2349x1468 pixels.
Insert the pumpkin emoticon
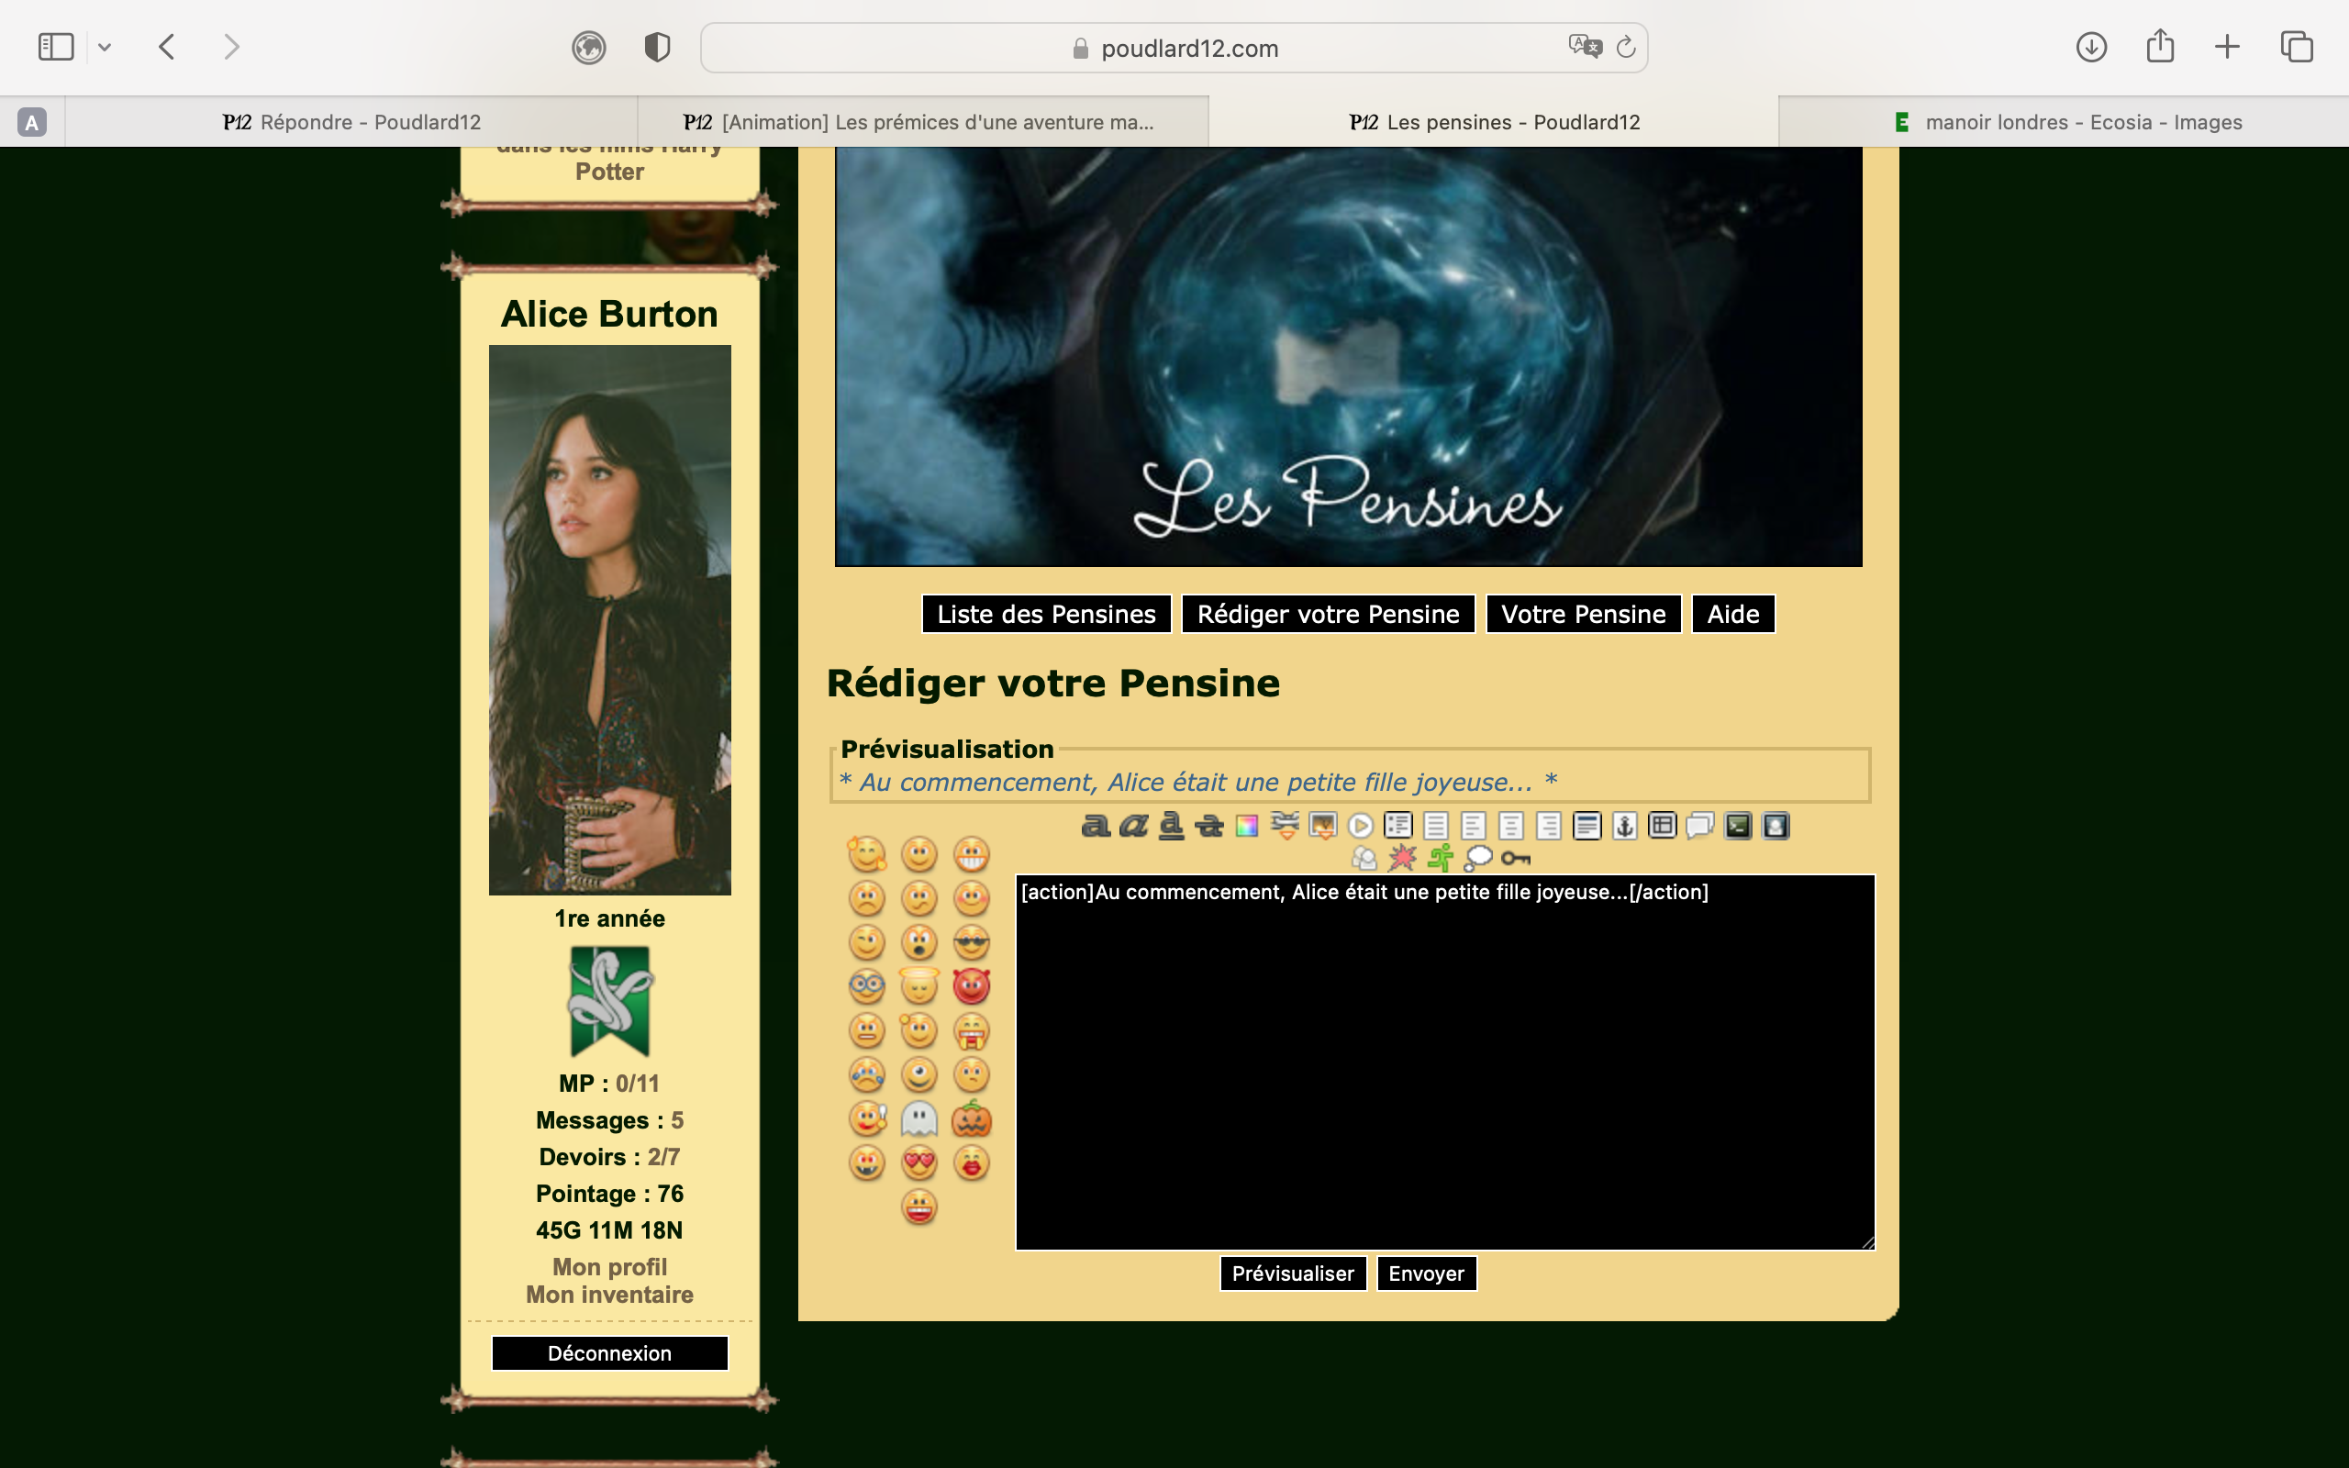click(971, 1119)
